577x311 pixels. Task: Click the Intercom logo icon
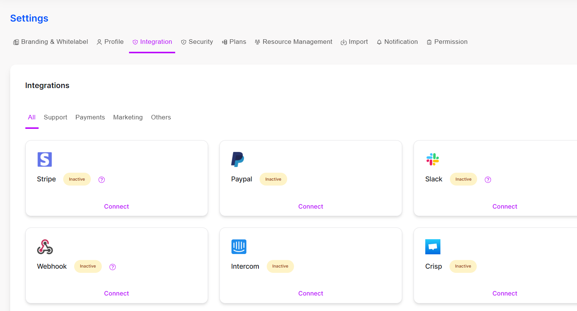click(239, 246)
